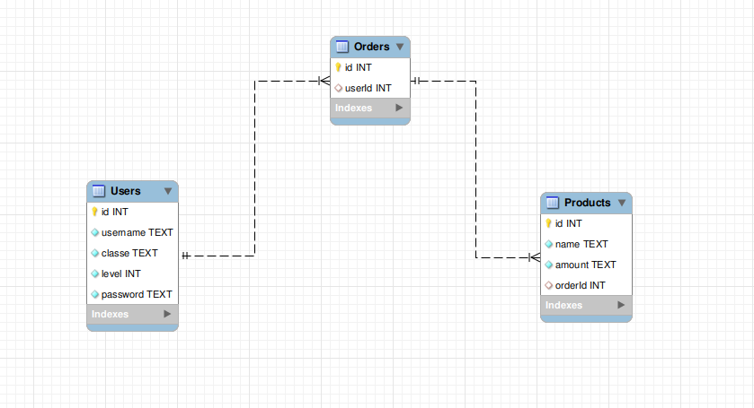Click the primary key icon in Users
Viewport: 754px width, 408px height.
tap(94, 212)
